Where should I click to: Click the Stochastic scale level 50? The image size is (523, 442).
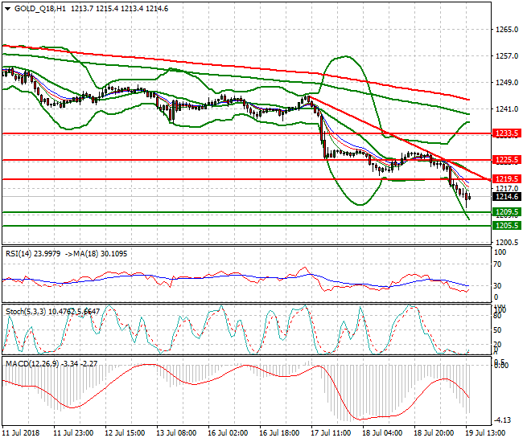(x=497, y=330)
